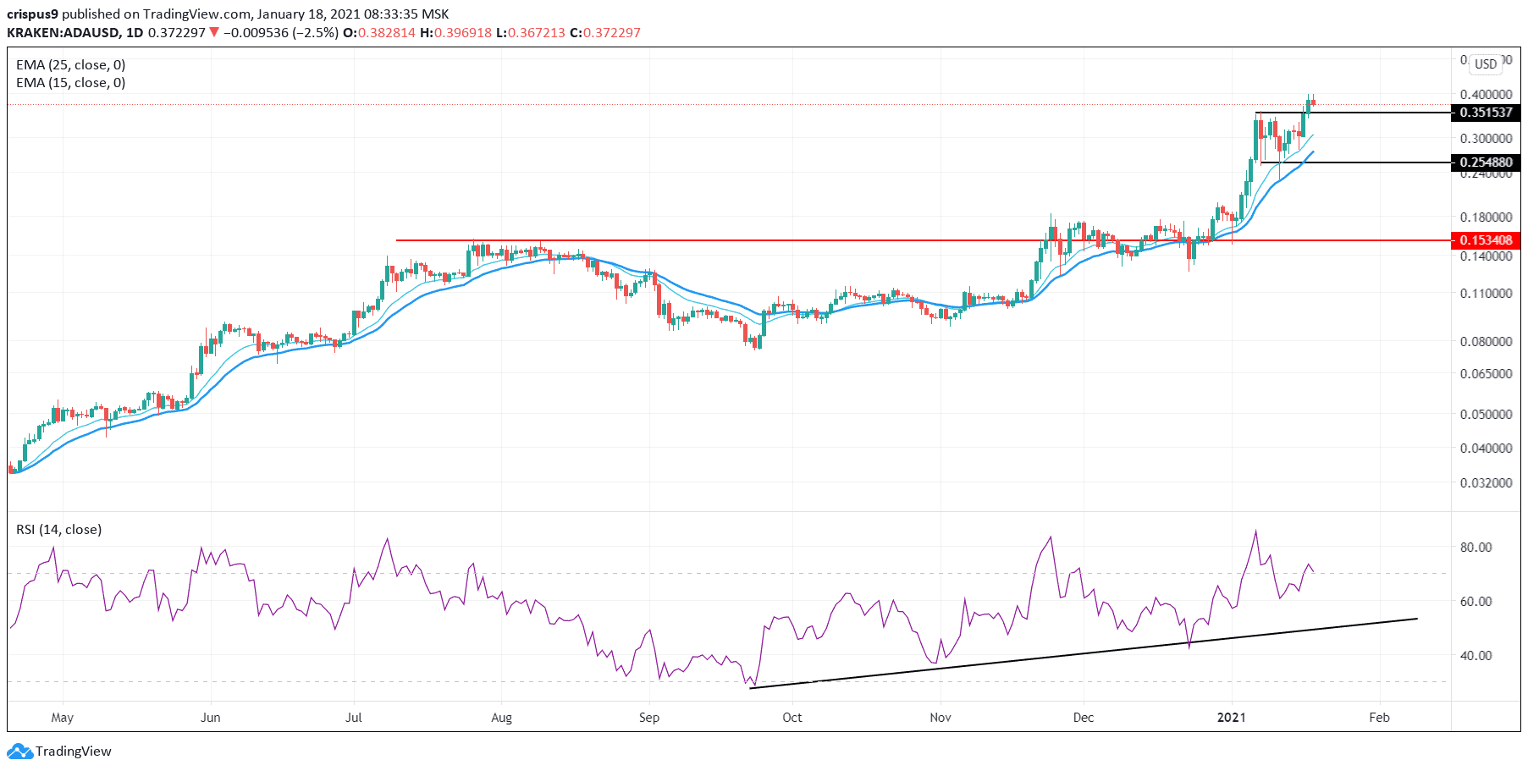
Task: Click the USD currency button
Action: (1486, 64)
